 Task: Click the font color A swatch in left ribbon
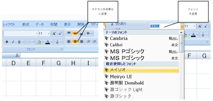pos(48,42)
